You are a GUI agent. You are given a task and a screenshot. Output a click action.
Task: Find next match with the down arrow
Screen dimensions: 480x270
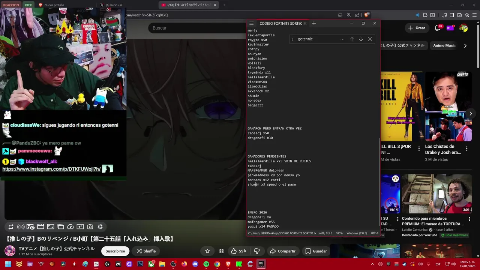coord(361,39)
